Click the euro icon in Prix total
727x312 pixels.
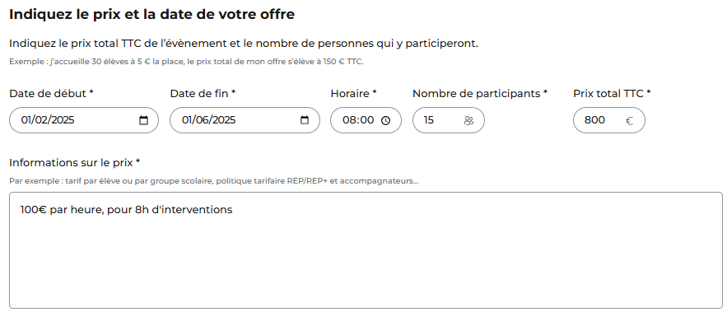629,121
